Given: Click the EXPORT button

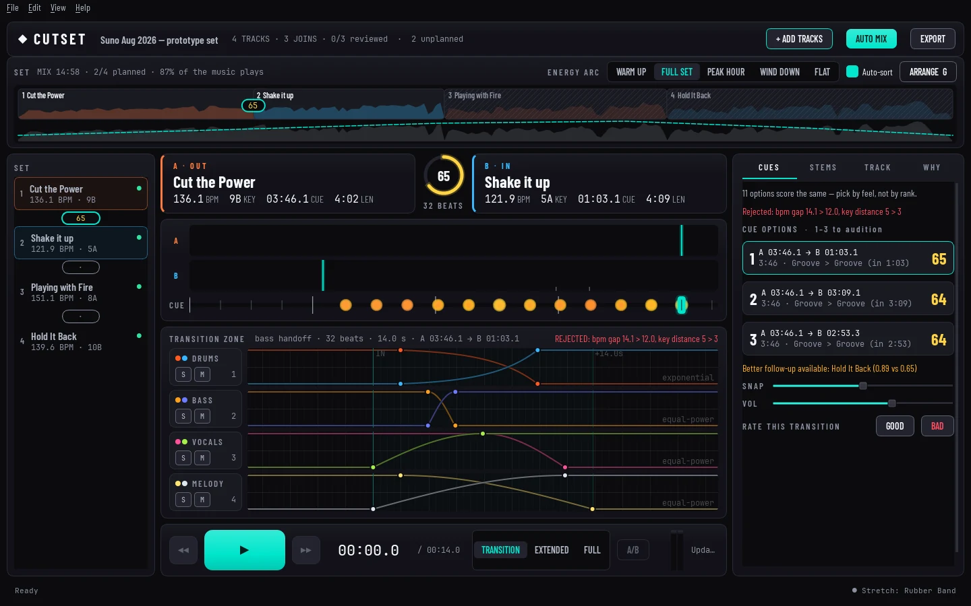Looking at the screenshot, I should pyautogui.click(x=933, y=39).
